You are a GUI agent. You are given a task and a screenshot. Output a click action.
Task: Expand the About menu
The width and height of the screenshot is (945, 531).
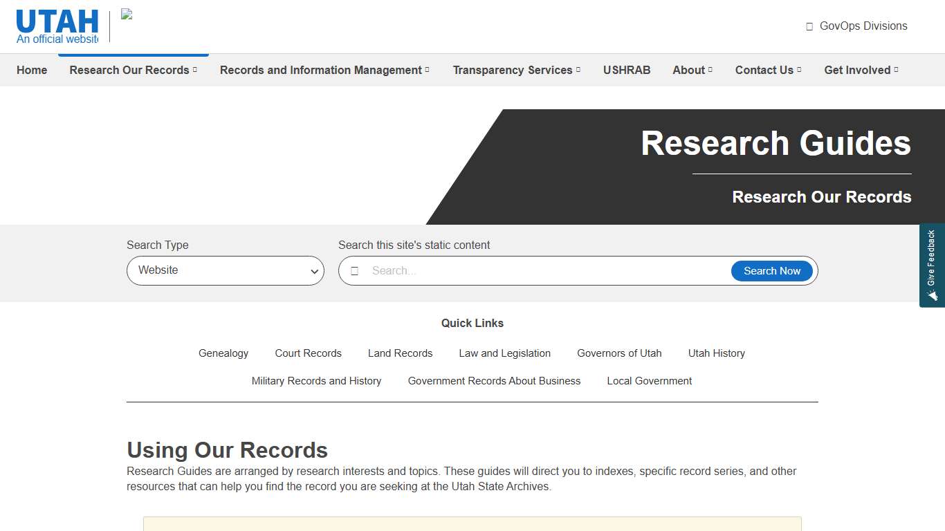click(692, 70)
